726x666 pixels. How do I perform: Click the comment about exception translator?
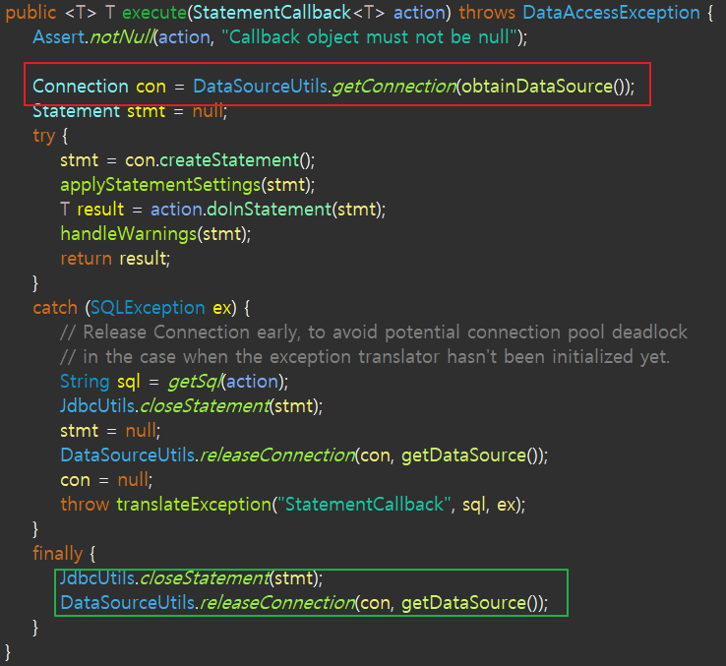point(365,357)
